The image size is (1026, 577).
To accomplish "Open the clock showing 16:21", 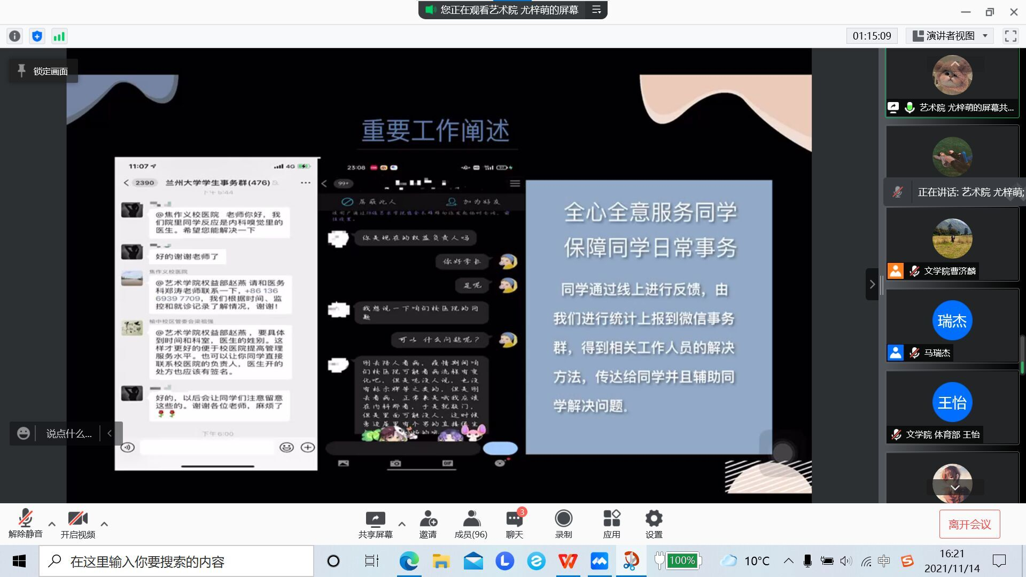I will 952,561.
